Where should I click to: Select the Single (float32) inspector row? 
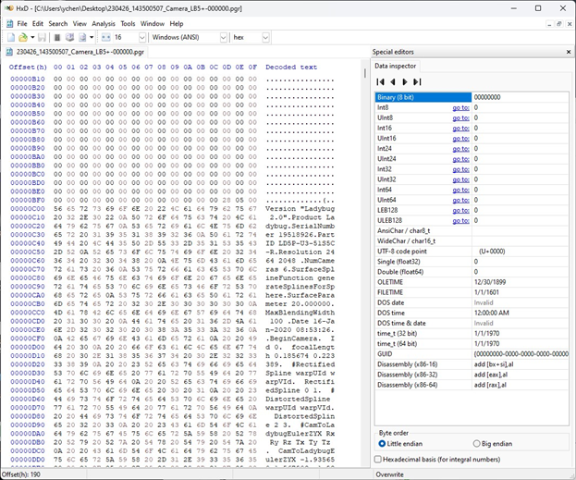[472, 262]
